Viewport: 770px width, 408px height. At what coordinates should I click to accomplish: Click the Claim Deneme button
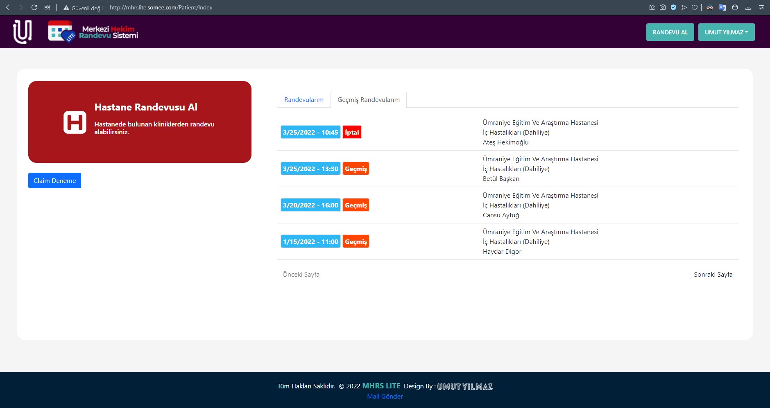click(54, 180)
